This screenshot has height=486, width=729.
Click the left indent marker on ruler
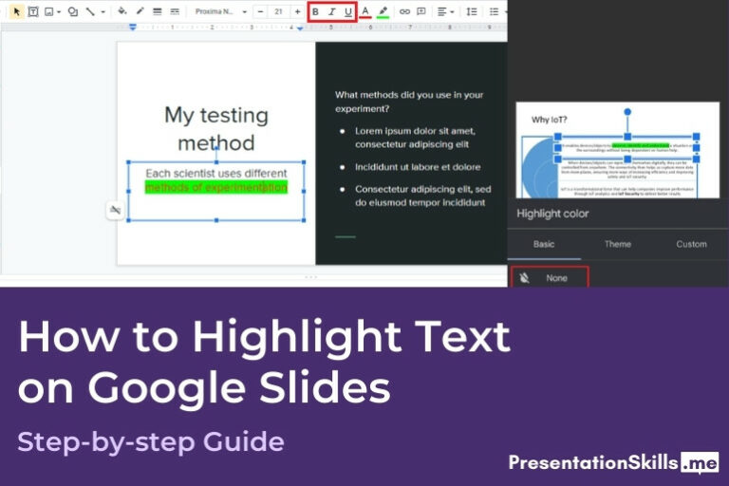point(133,28)
